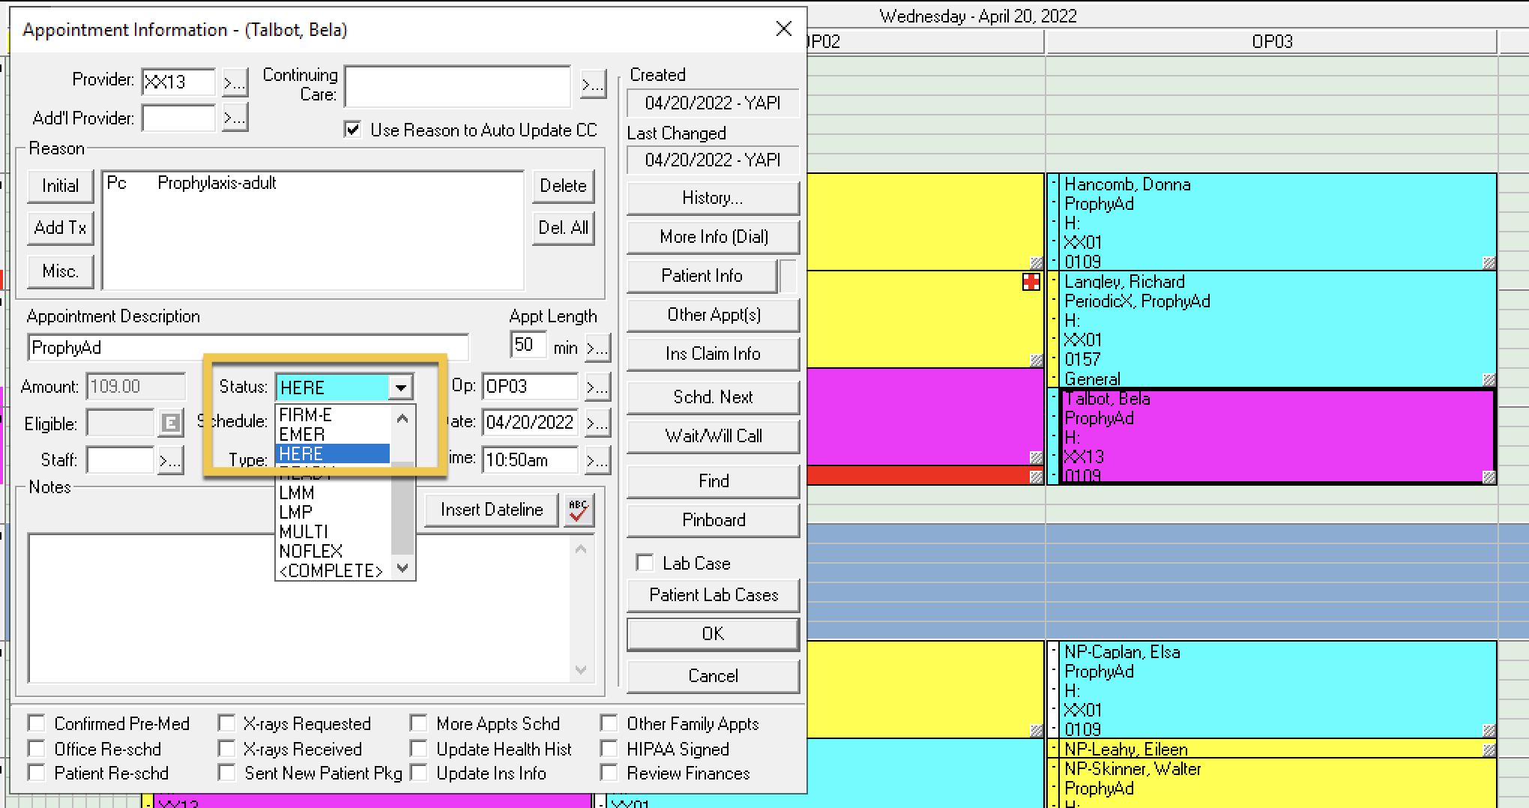Select LMM in Status list
The height and width of the screenshot is (808, 1529).
(334, 493)
